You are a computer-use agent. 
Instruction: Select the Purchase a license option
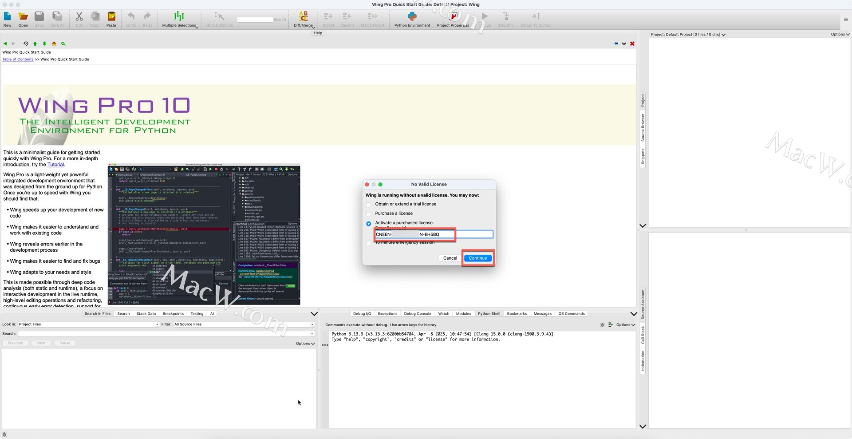[369, 214]
